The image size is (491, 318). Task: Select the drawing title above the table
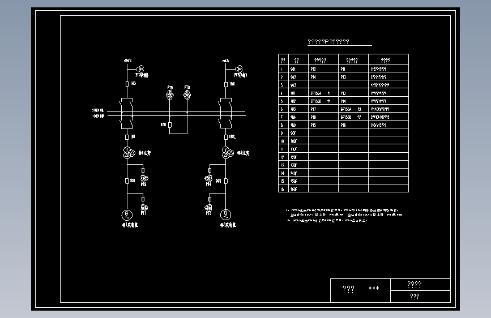pos(328,42)
